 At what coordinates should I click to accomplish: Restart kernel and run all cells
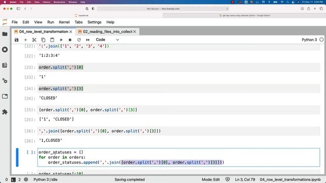point(88,40)
